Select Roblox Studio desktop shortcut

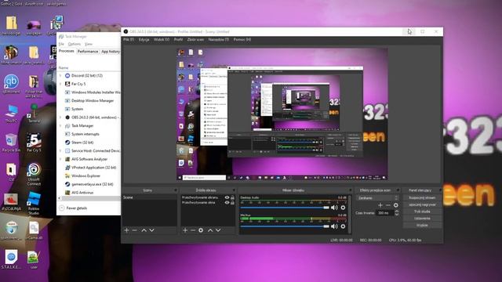click(x=34, y=203)
